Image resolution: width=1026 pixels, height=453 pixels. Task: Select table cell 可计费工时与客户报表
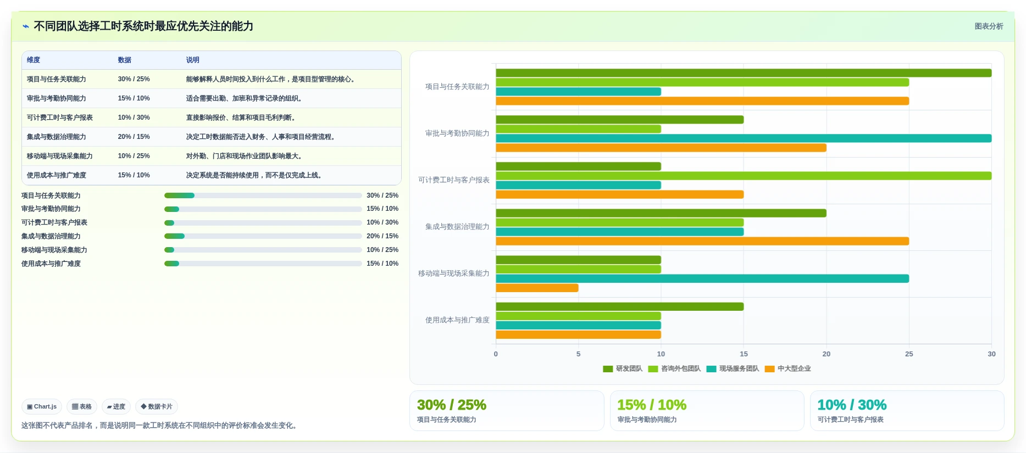point(60,118)
